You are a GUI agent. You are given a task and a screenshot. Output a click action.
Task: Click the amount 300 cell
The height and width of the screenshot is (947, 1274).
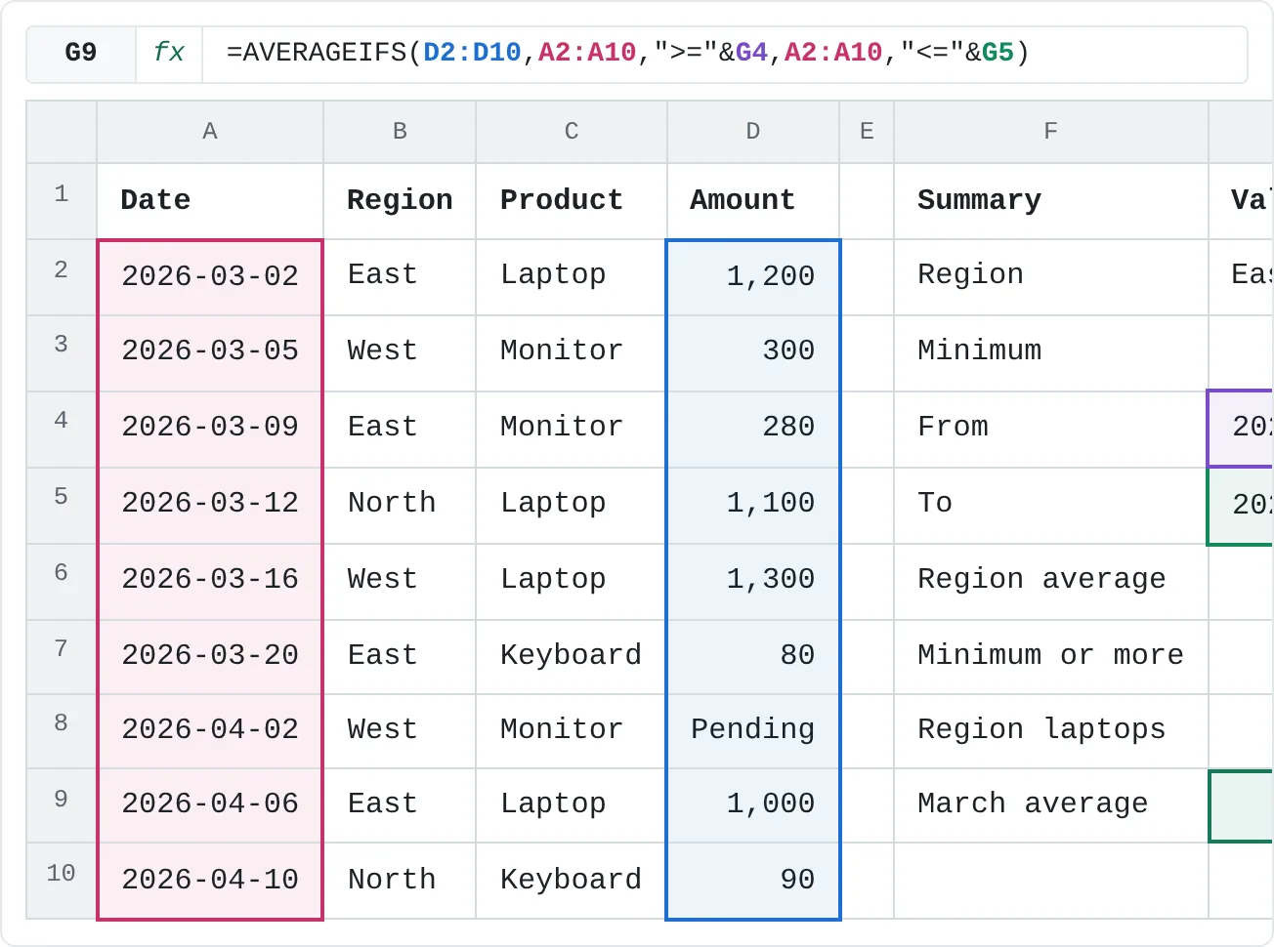click(x=753, y=353)
